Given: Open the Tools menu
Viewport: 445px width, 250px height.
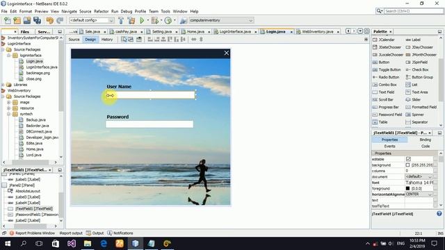Looking at the screenshot, I should [165, 11].
